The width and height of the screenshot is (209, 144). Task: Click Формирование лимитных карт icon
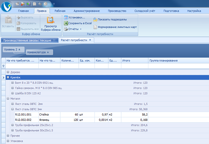point(95,27)
